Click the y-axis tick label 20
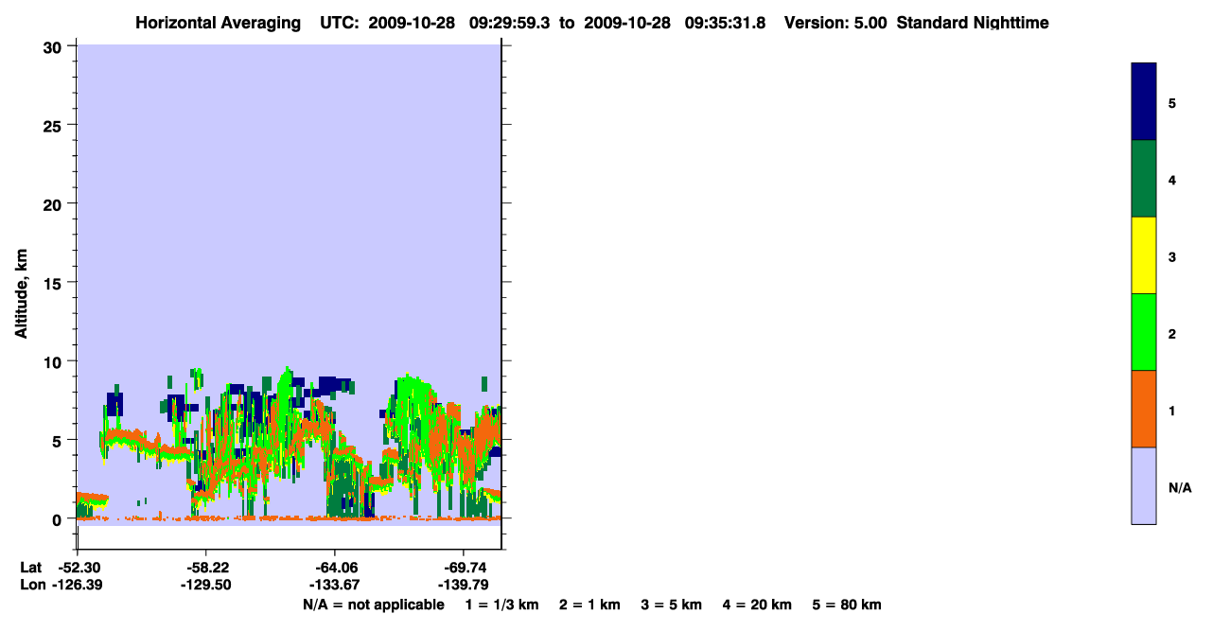Image resolution: width=1230 pixels, height=631 pixels. [x=55, y=203]
